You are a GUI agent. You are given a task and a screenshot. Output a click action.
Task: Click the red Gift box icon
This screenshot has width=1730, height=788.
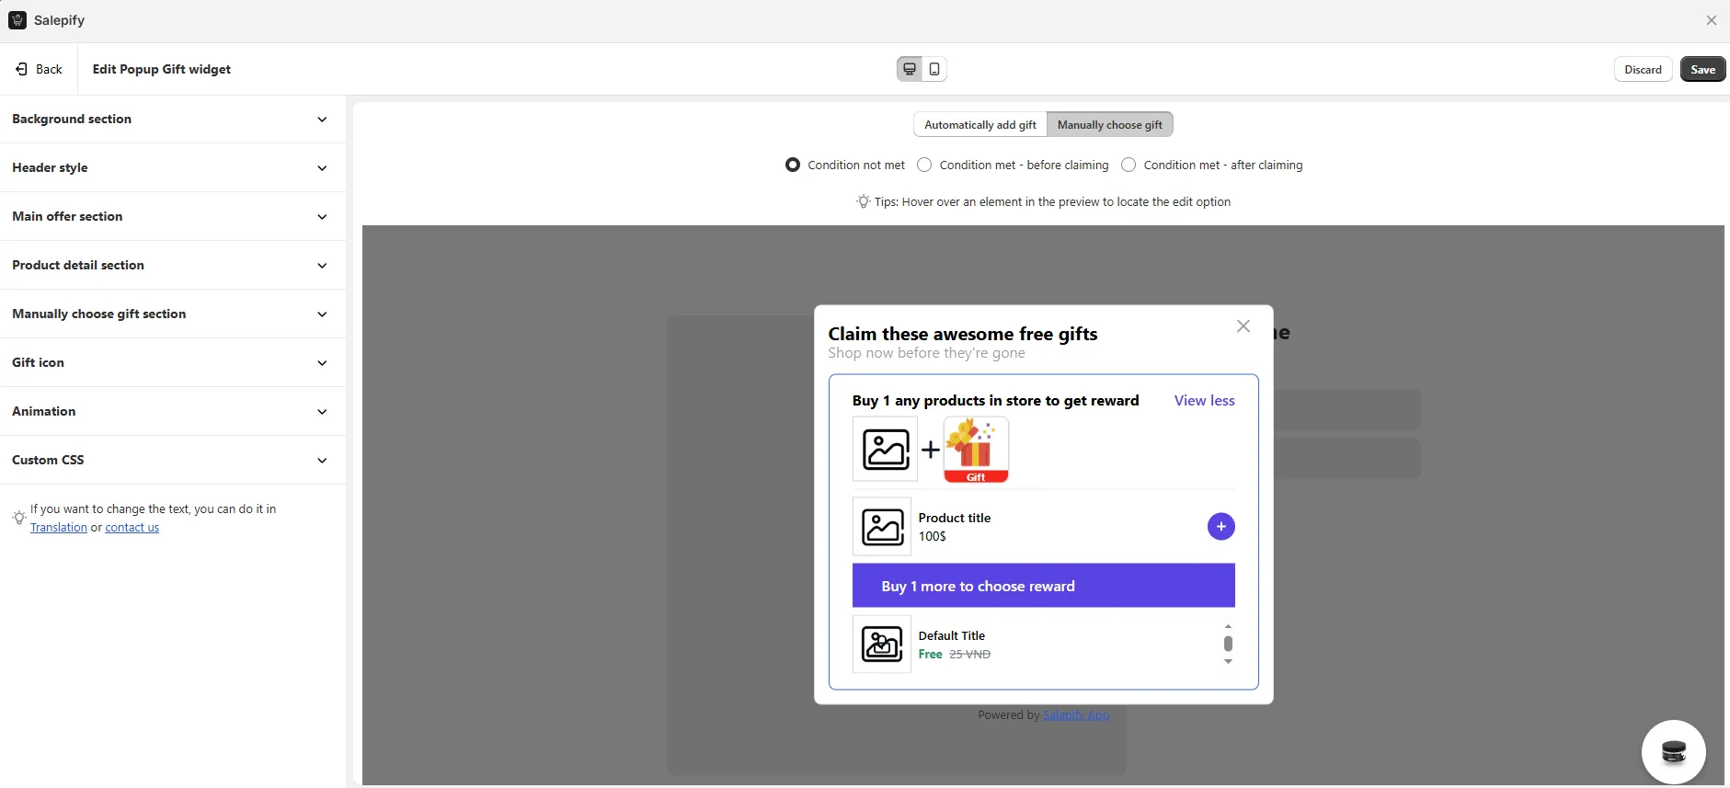[976, 450]
